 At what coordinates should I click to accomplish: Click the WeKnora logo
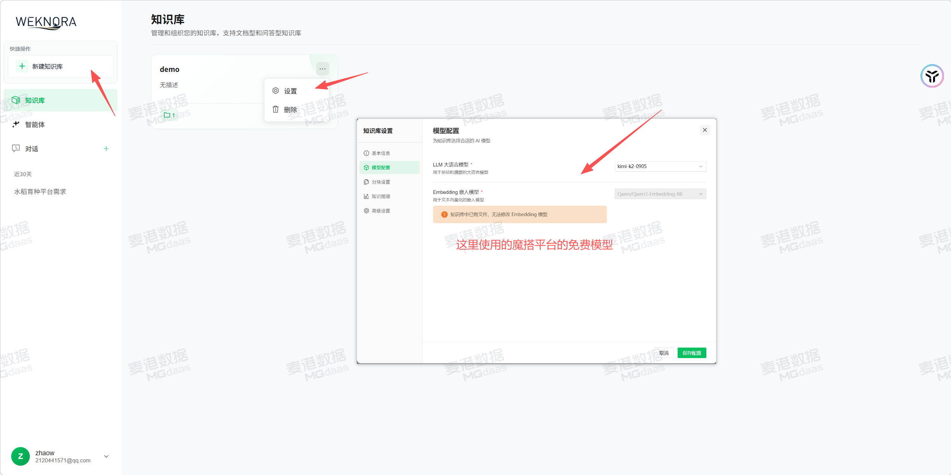(x=46, y=22)
